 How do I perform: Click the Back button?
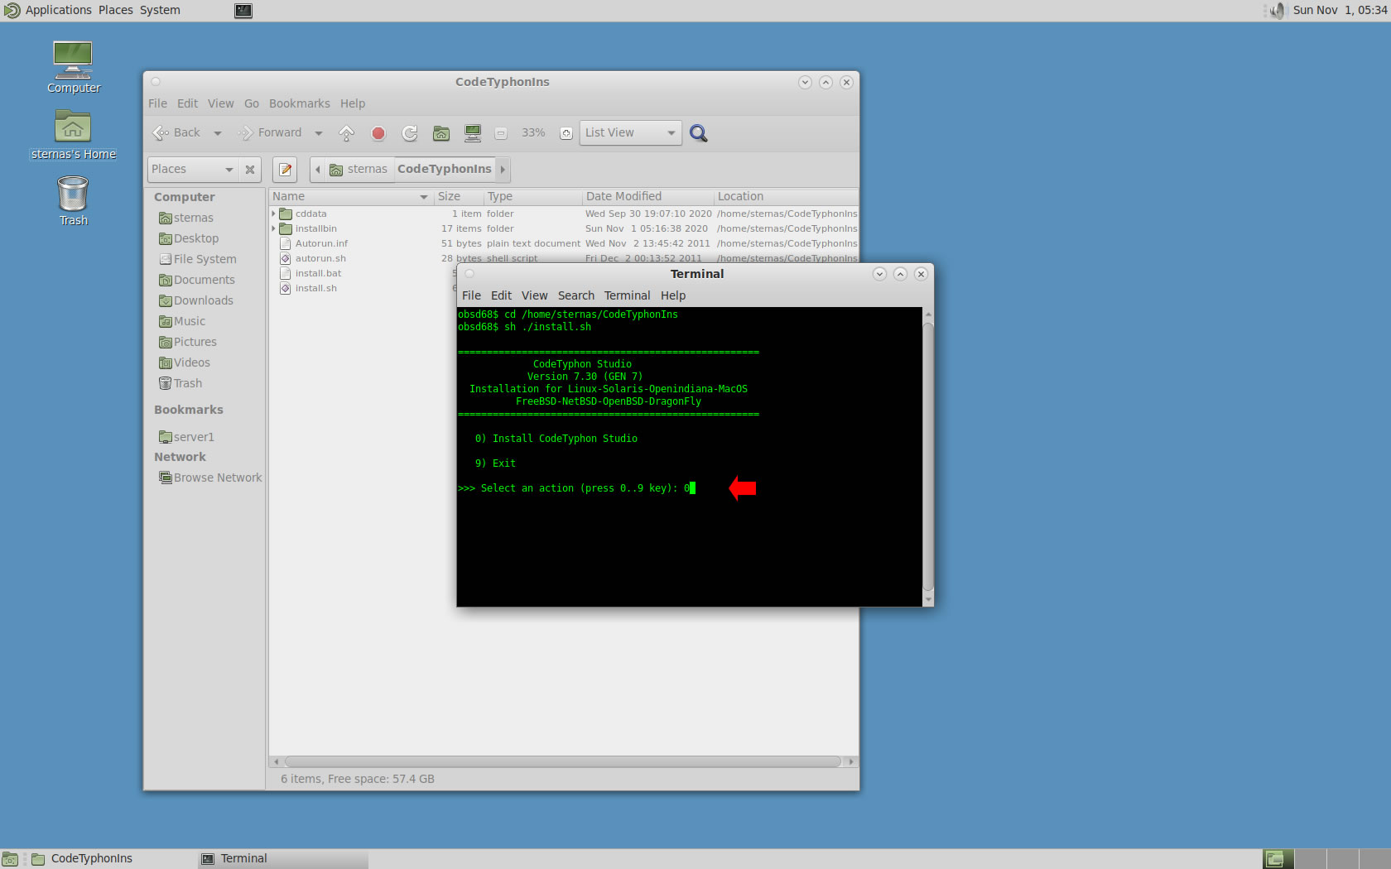coord(177,133)
